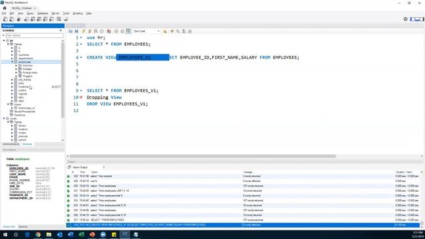Rollback transaction icon in editor toolbar

(122, 31)
